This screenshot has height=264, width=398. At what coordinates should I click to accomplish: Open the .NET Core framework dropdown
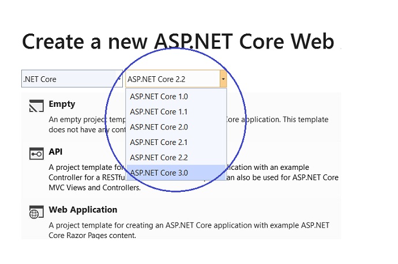pyautogui.click(x=72, y=79)
